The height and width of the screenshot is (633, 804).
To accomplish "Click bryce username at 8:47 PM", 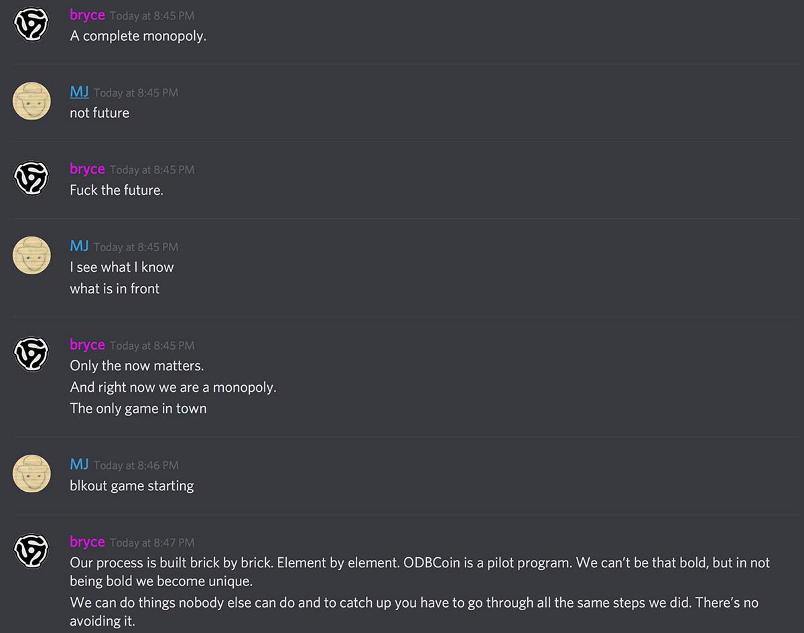I will pyautogui.click(x=87, y=541).
